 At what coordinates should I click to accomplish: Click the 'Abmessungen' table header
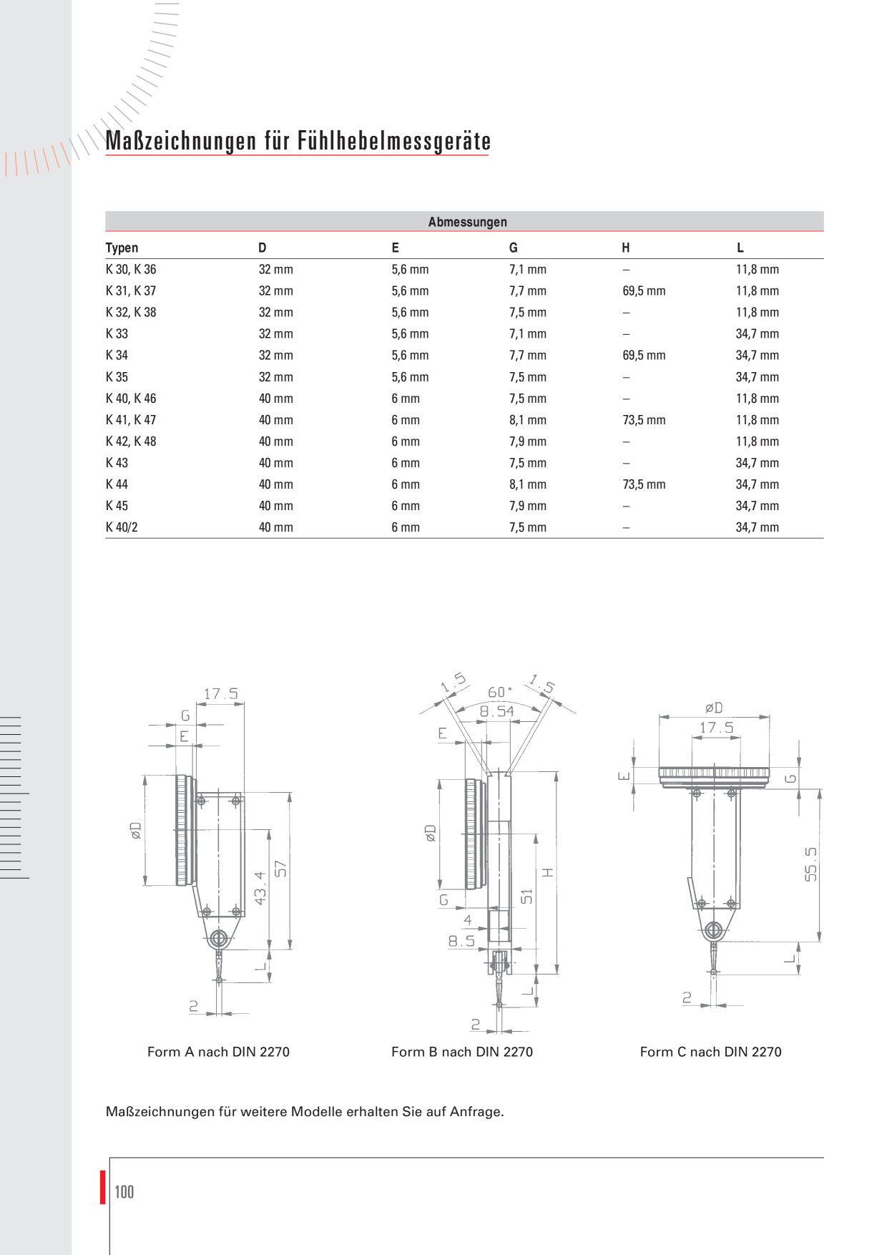click(467, 222)
